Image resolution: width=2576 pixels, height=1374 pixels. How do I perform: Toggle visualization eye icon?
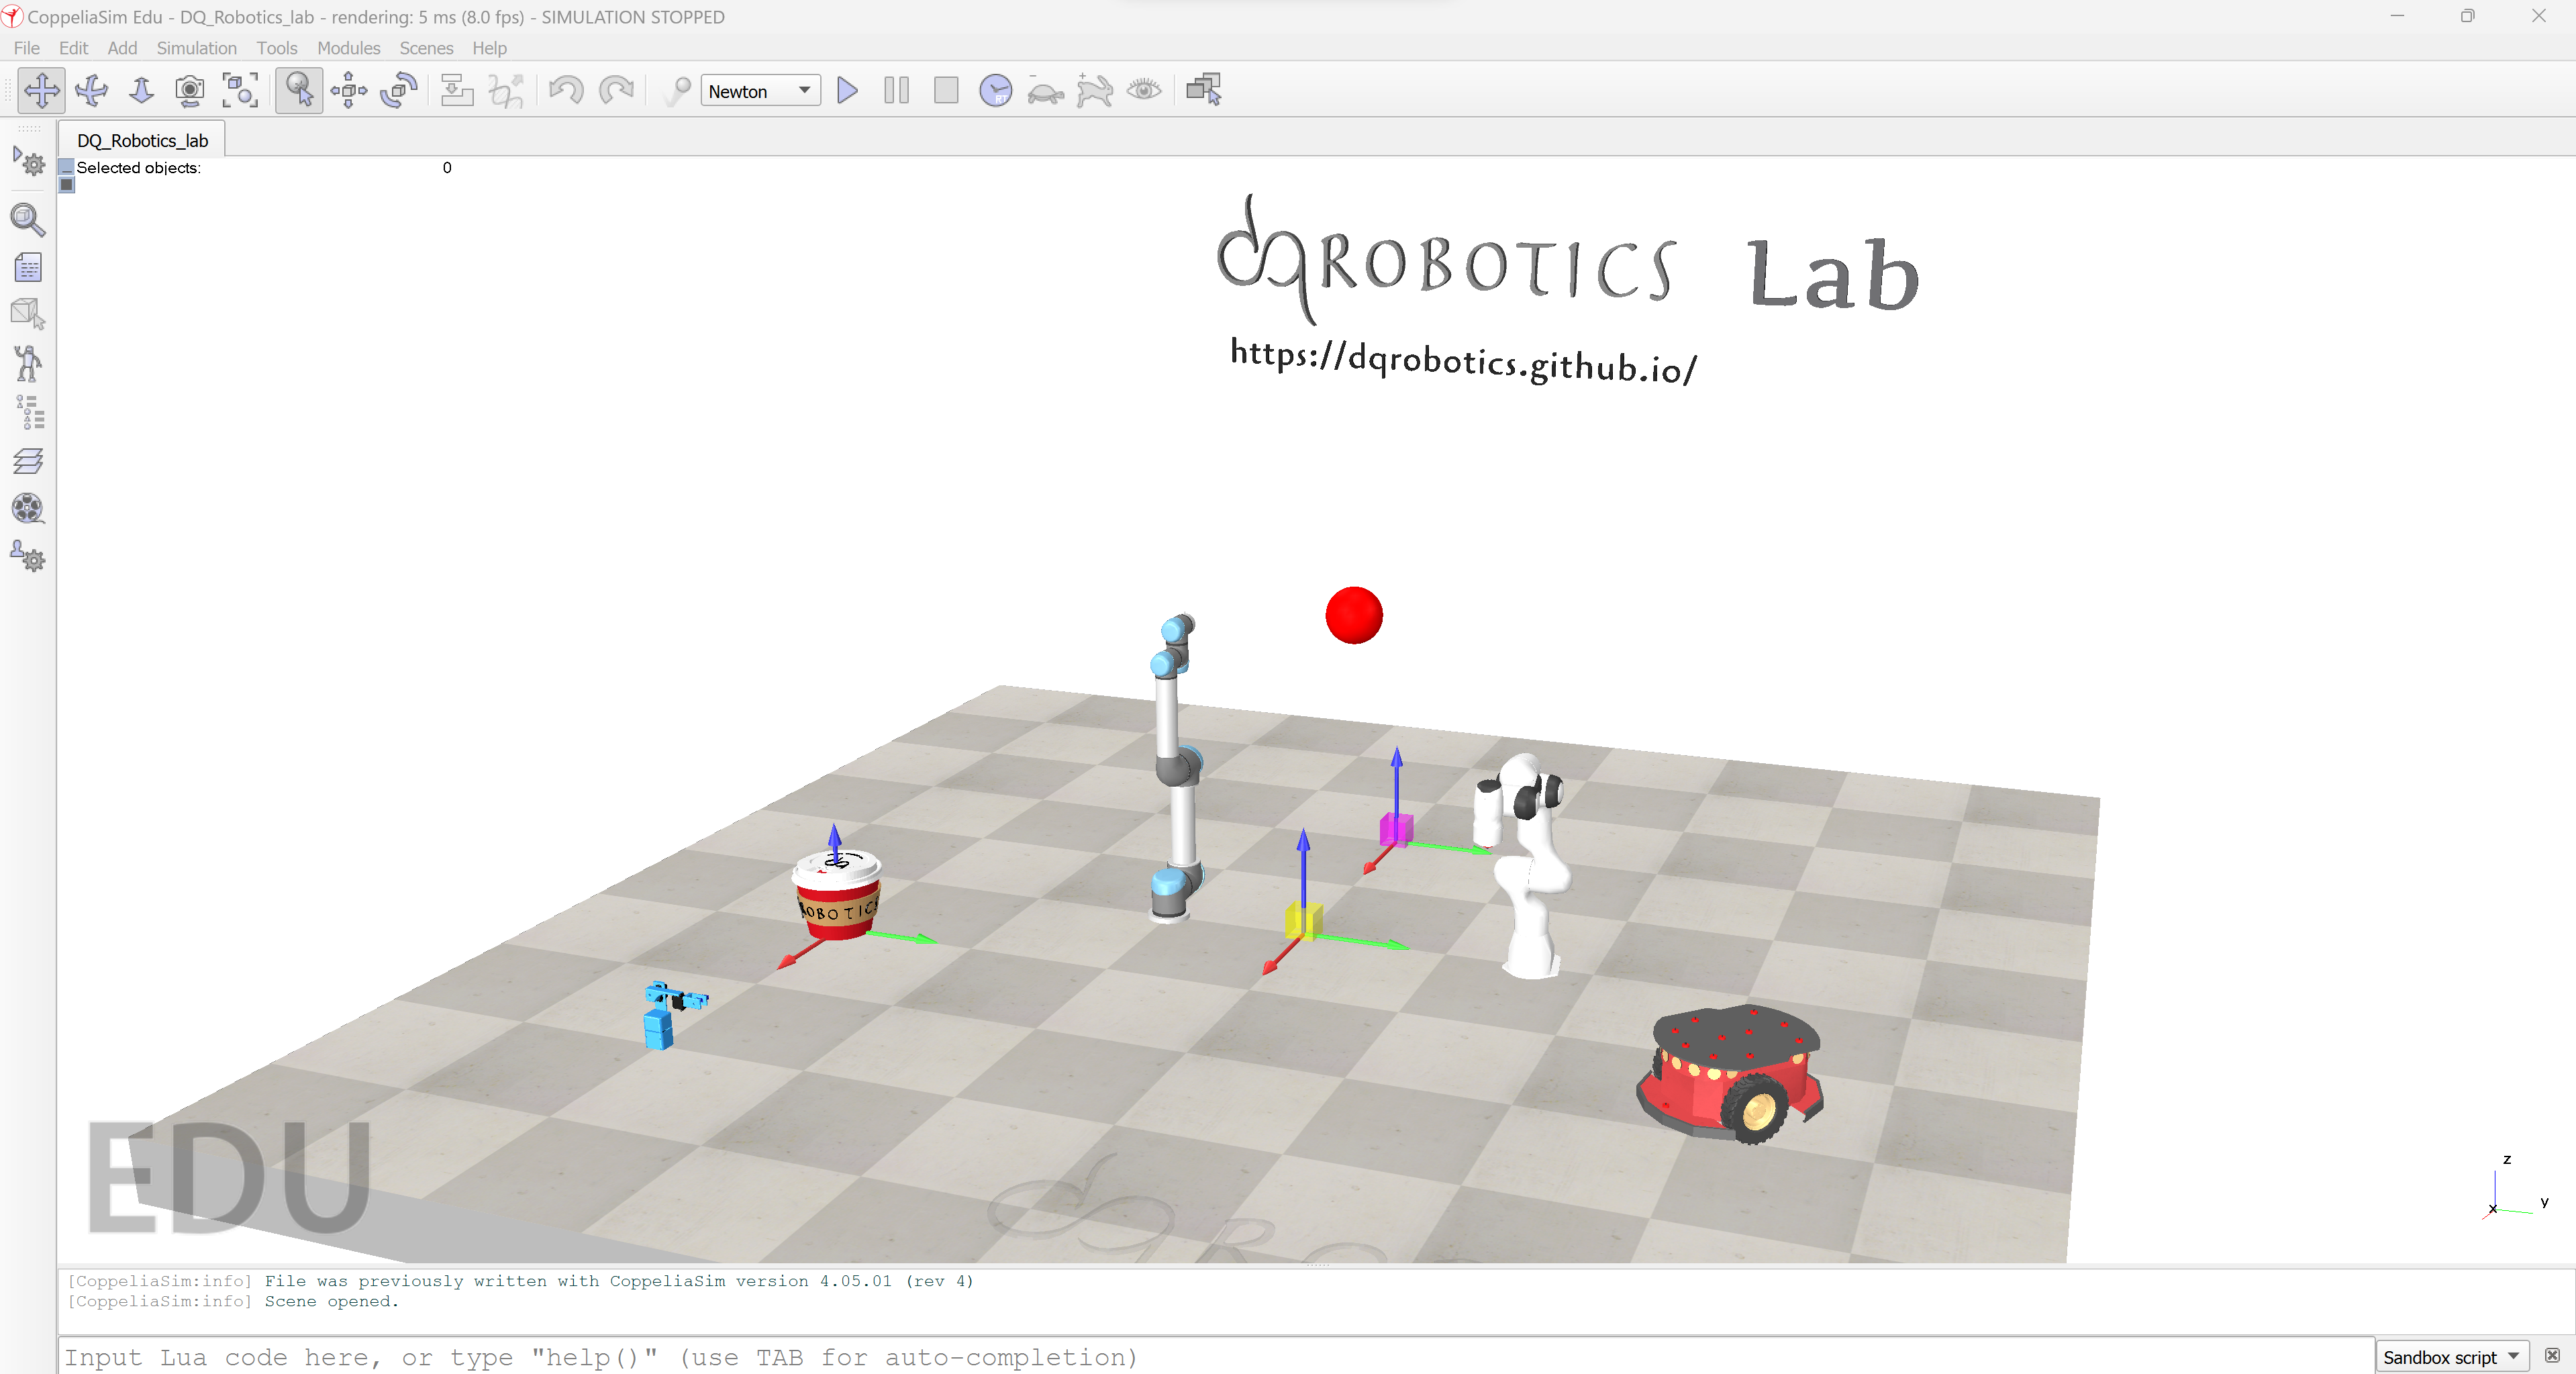(1144, 91)
